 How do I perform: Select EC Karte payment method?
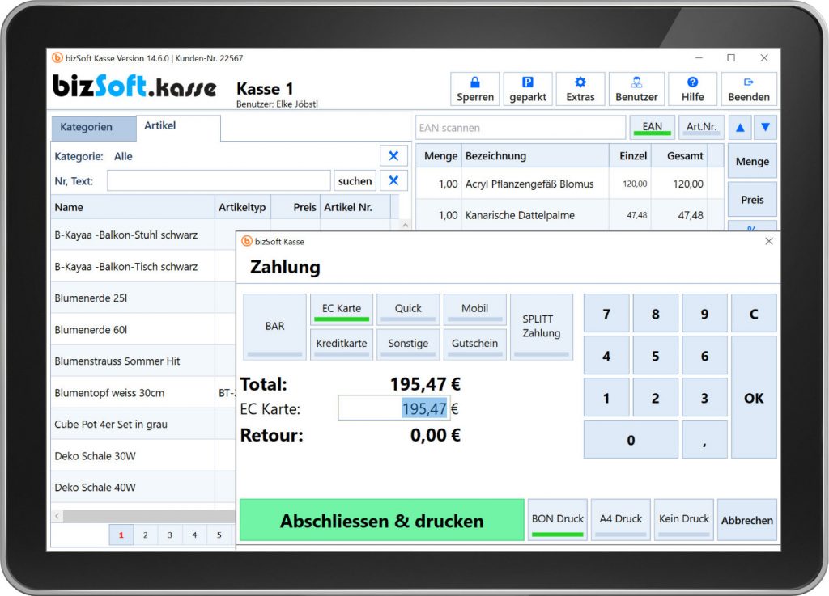tap(342, 310)
